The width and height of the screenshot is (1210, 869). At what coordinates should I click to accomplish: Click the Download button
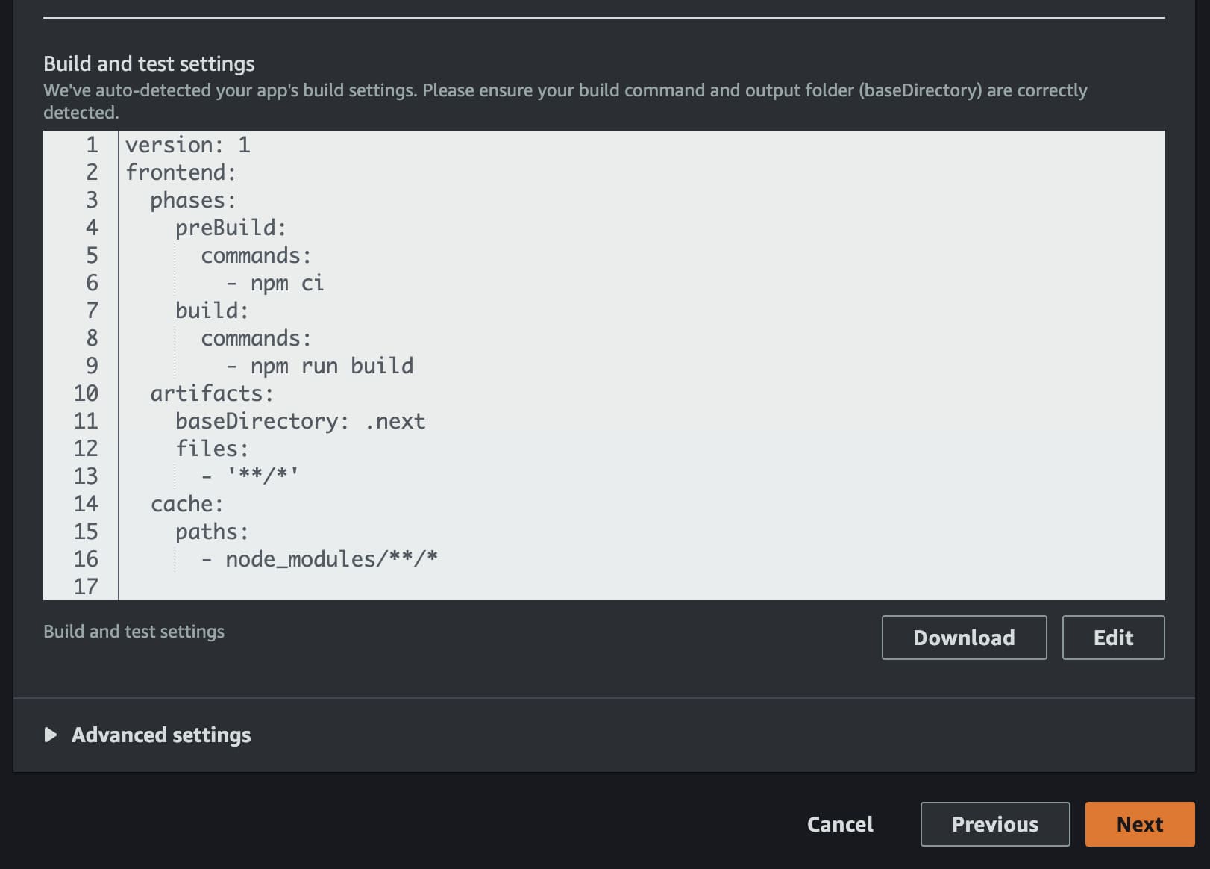point(963,638)
